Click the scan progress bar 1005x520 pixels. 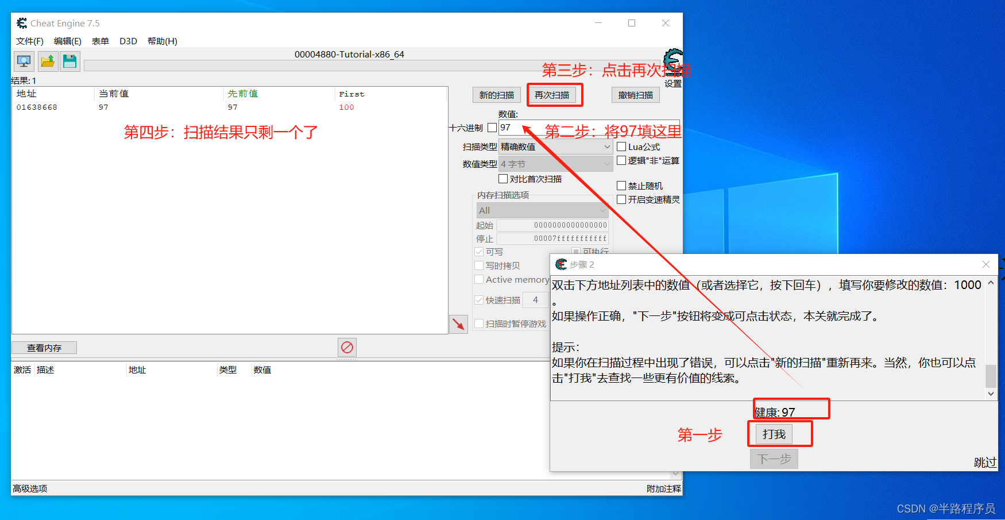373,66
